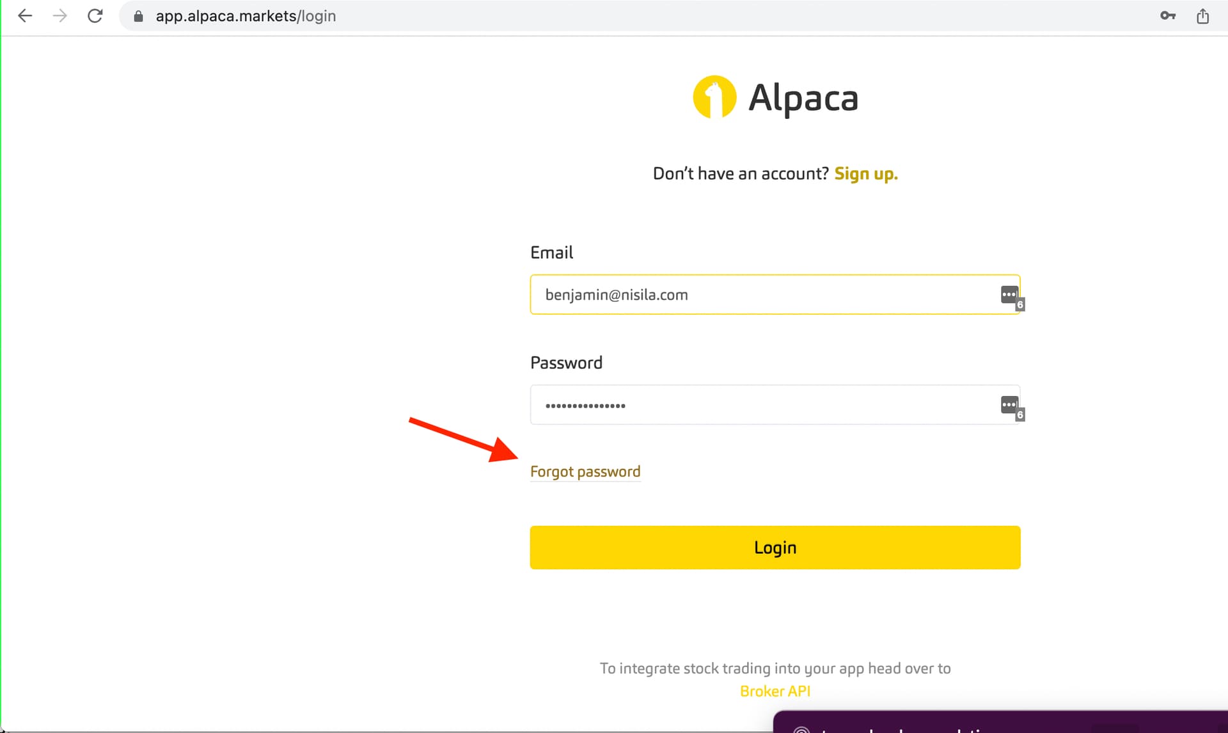Click the Alpaca wordmark text
The image size is (1228, 733).
click(803, 99)
